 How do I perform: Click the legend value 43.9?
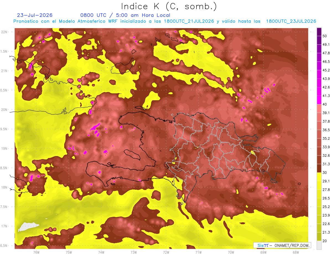click(326, 79)
